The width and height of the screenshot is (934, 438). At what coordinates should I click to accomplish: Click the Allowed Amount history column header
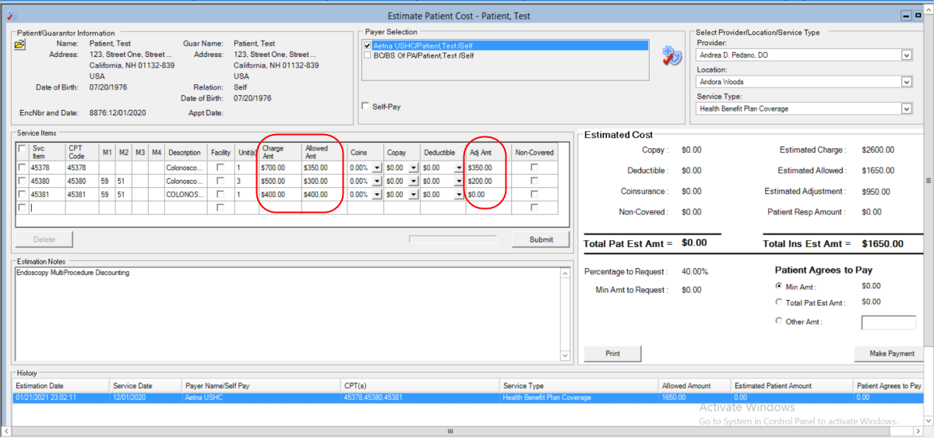pos(695,386)
